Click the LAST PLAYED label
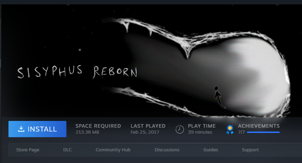 (x=148, y=126)
